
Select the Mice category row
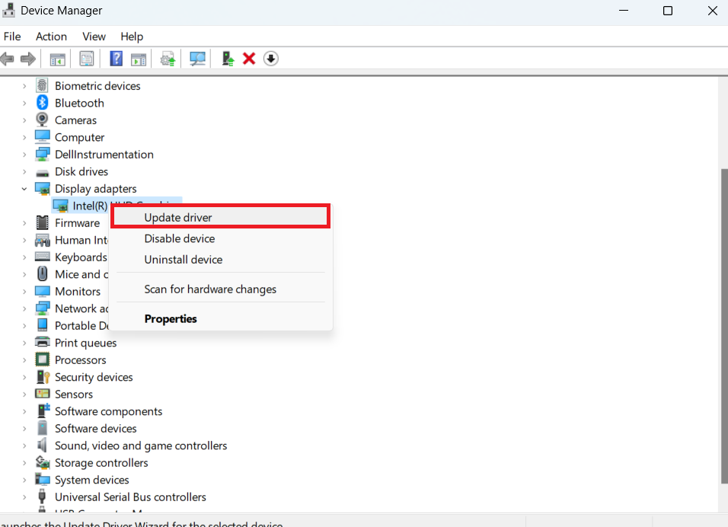pyautogui.click(x=81, y=274)
